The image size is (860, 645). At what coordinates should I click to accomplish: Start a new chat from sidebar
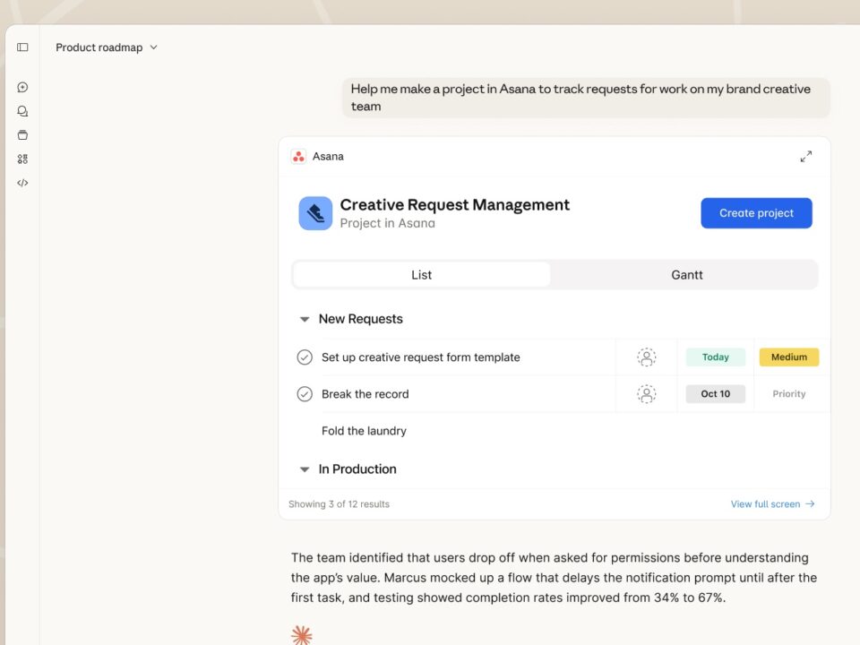22,87
